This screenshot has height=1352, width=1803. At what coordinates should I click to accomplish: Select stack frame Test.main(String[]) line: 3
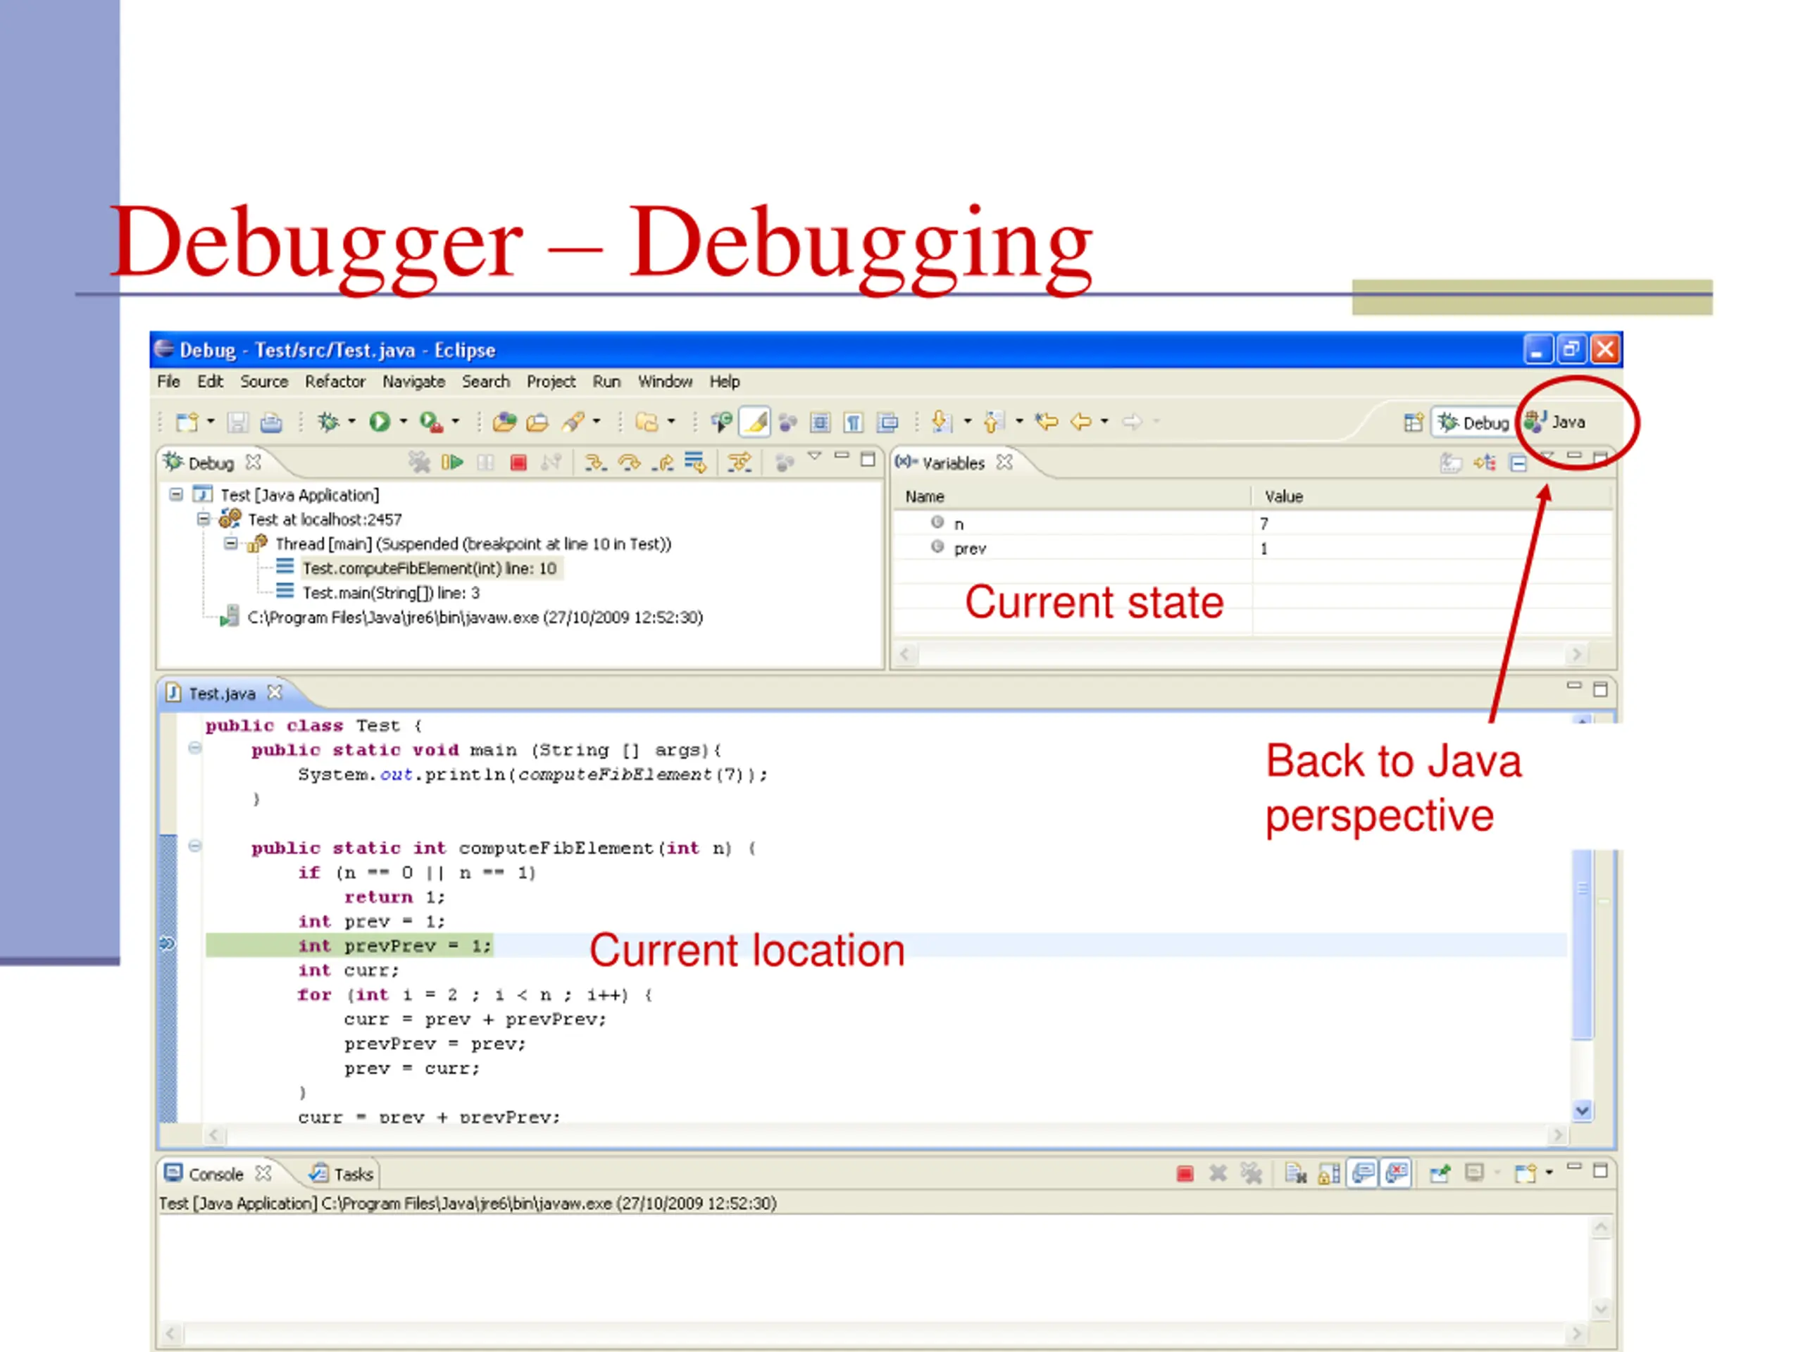point(392,592)
